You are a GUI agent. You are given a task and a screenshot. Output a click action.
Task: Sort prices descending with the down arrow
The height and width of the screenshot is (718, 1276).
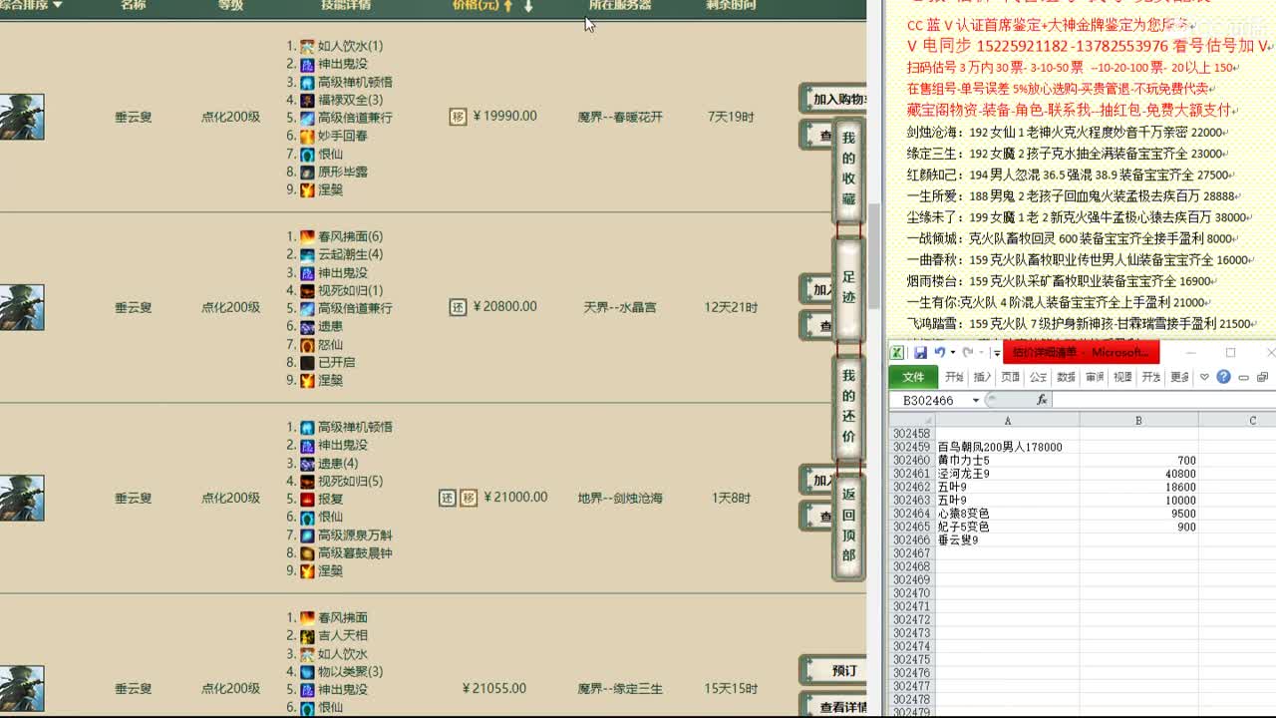point(529,7)
